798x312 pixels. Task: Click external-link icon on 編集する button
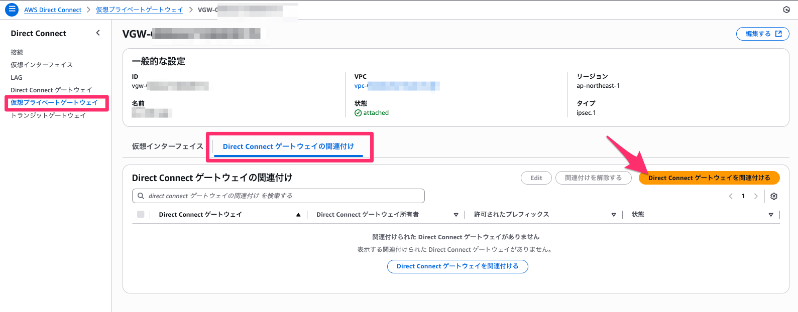pos(778,34)
